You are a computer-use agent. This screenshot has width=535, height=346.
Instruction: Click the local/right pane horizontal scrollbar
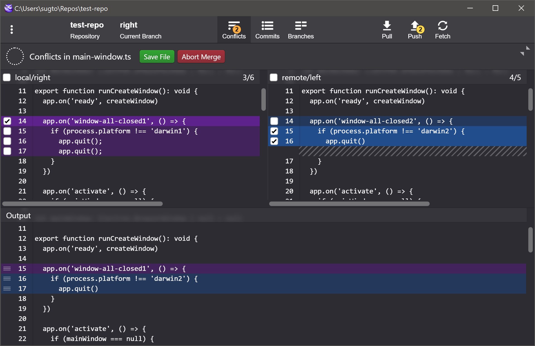(82, 204)
